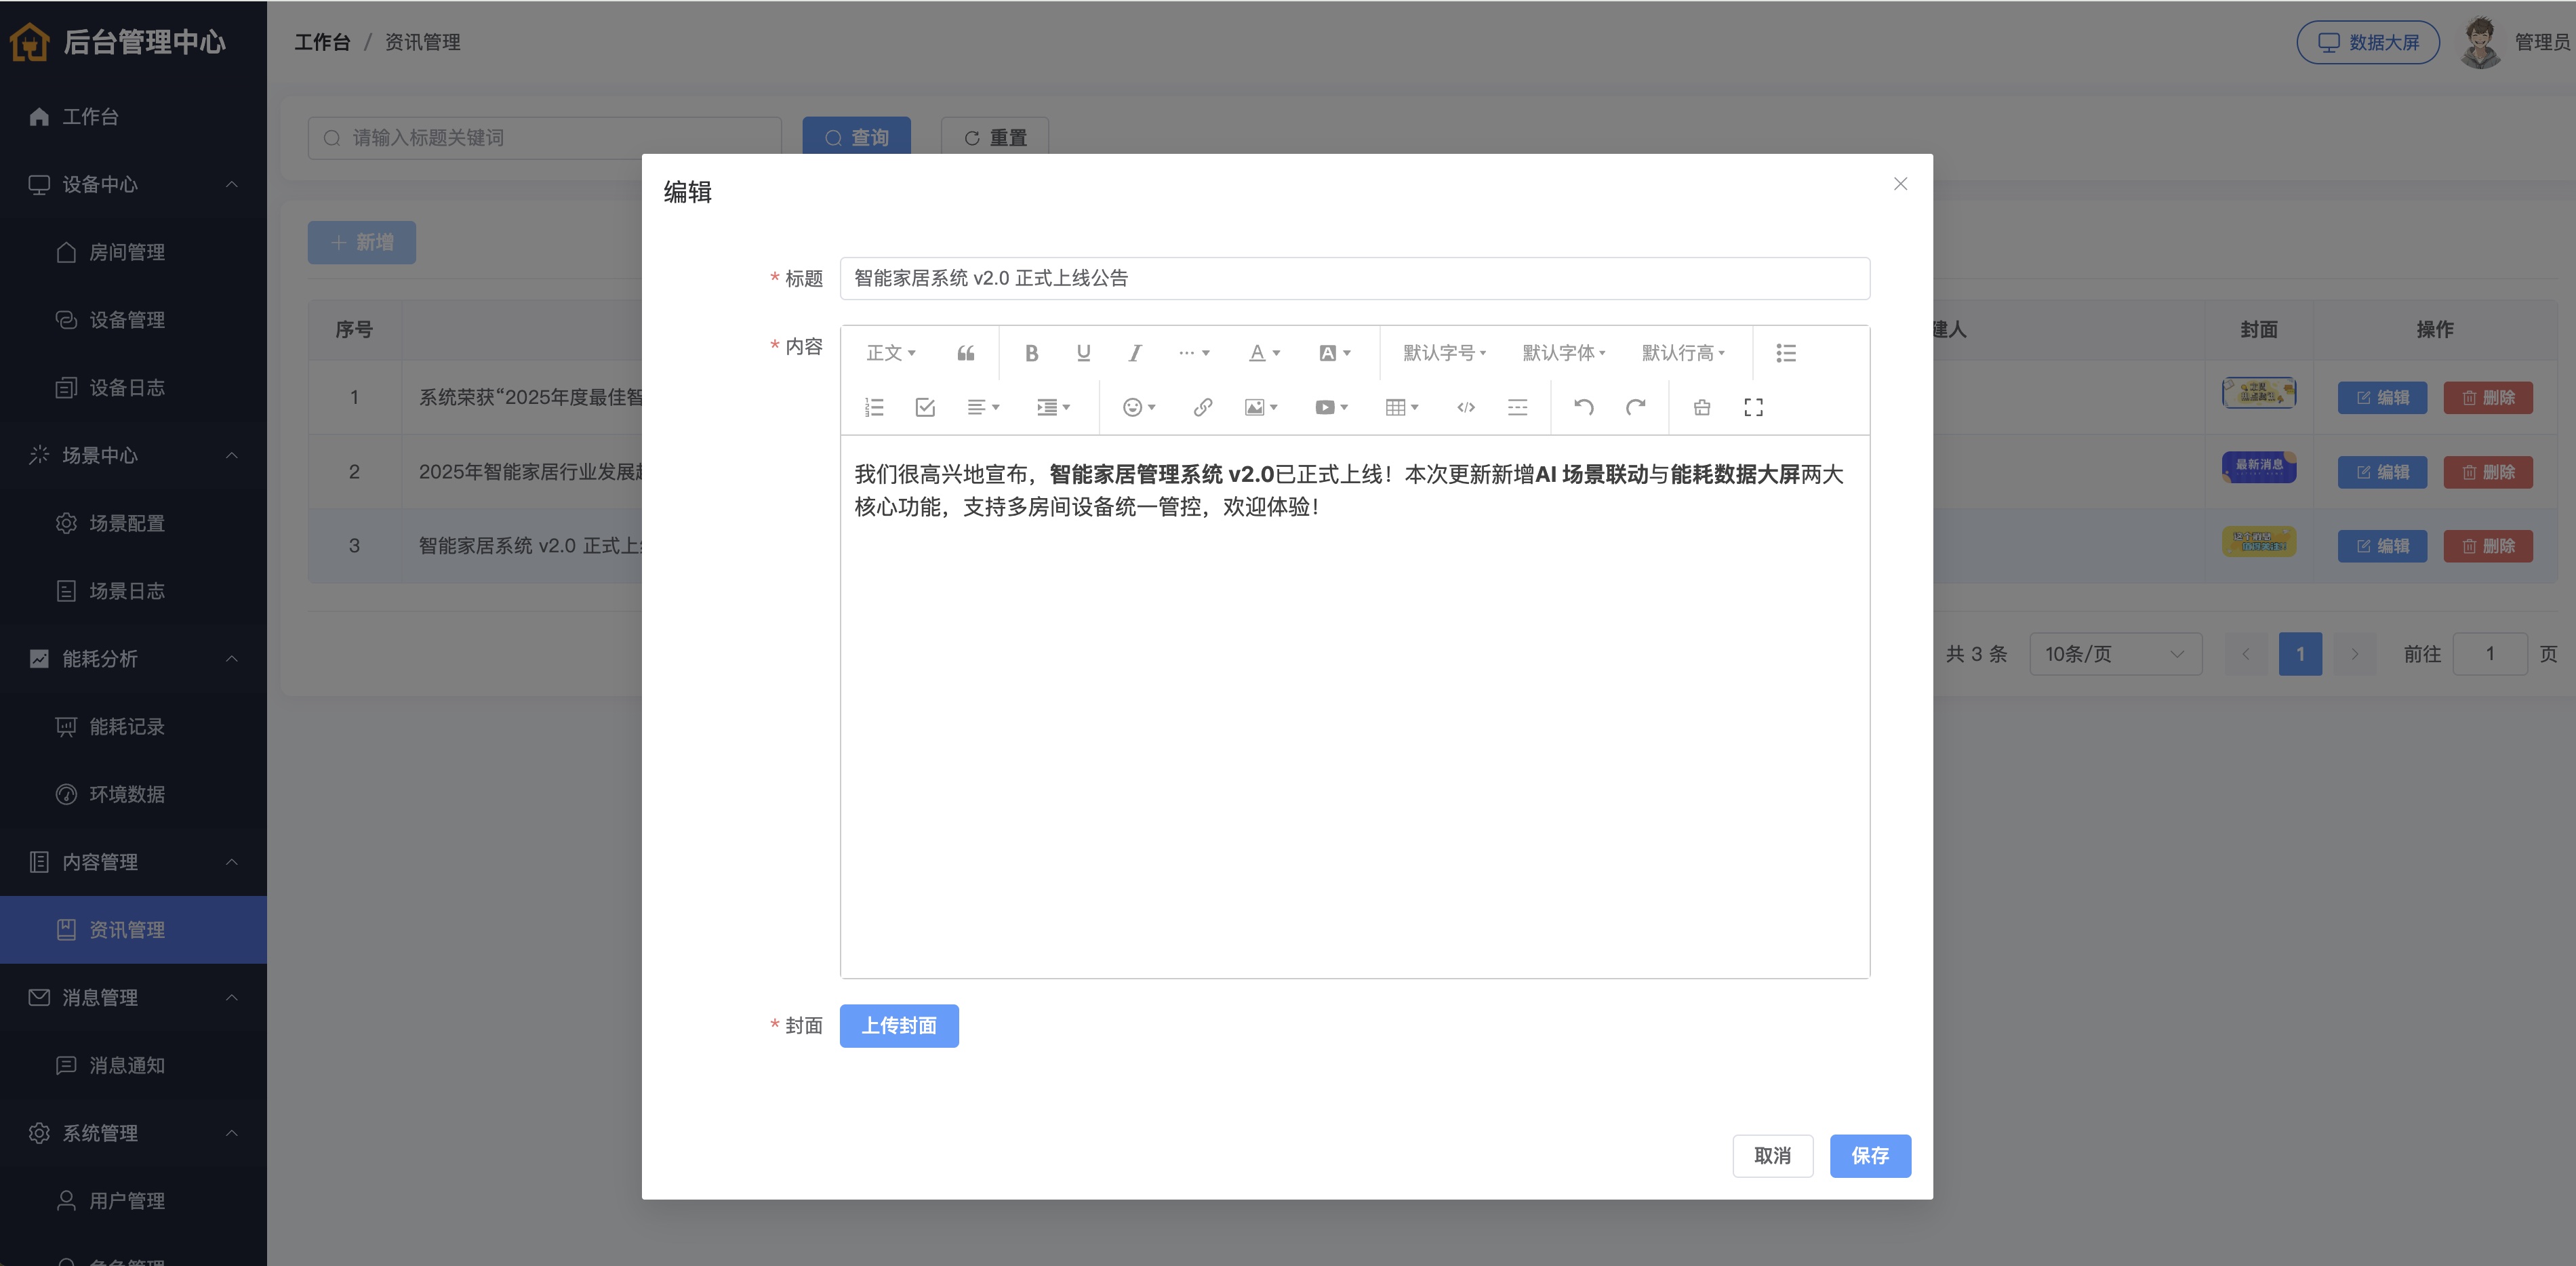Open insert video dropdown
The height and width of the screenshot is (1266, 2576).
coord(1332,407)
